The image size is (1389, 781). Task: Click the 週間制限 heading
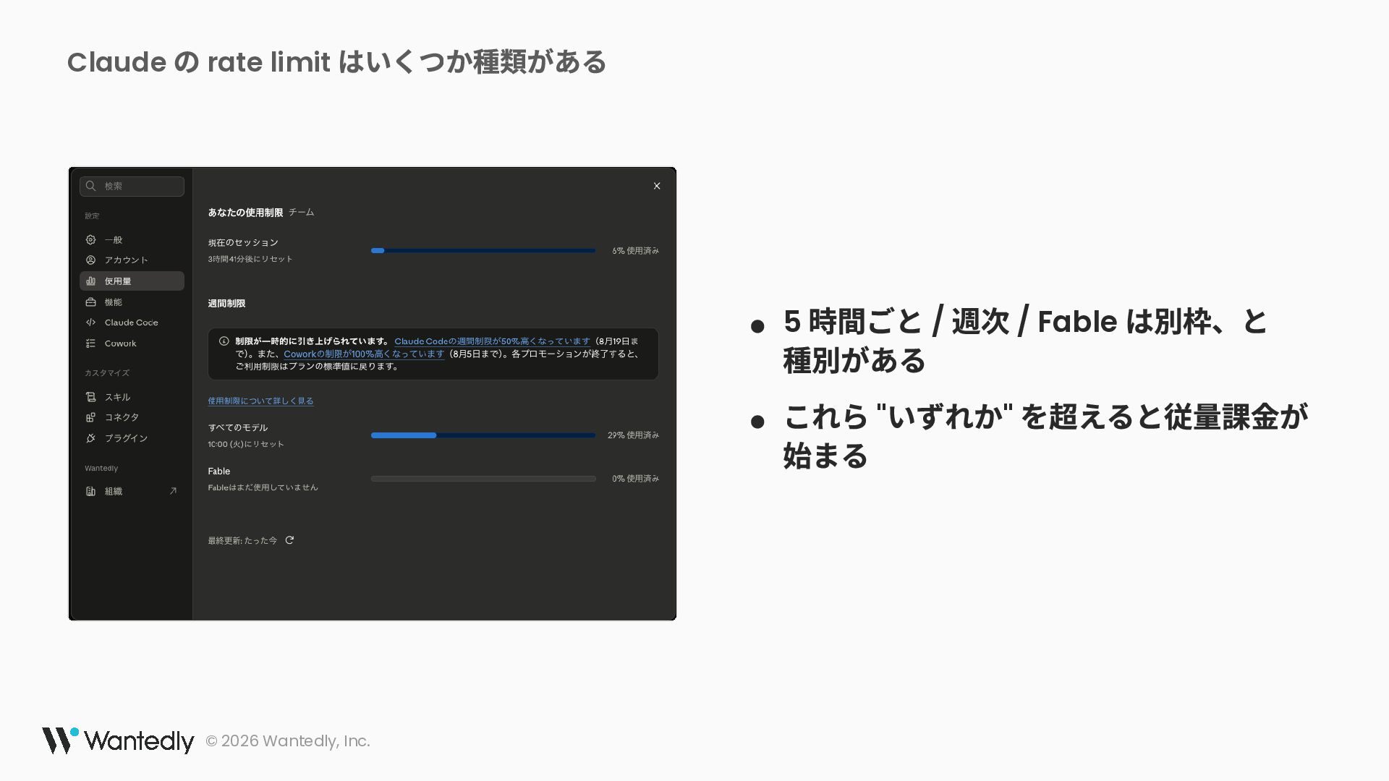[x=226, y=304]
